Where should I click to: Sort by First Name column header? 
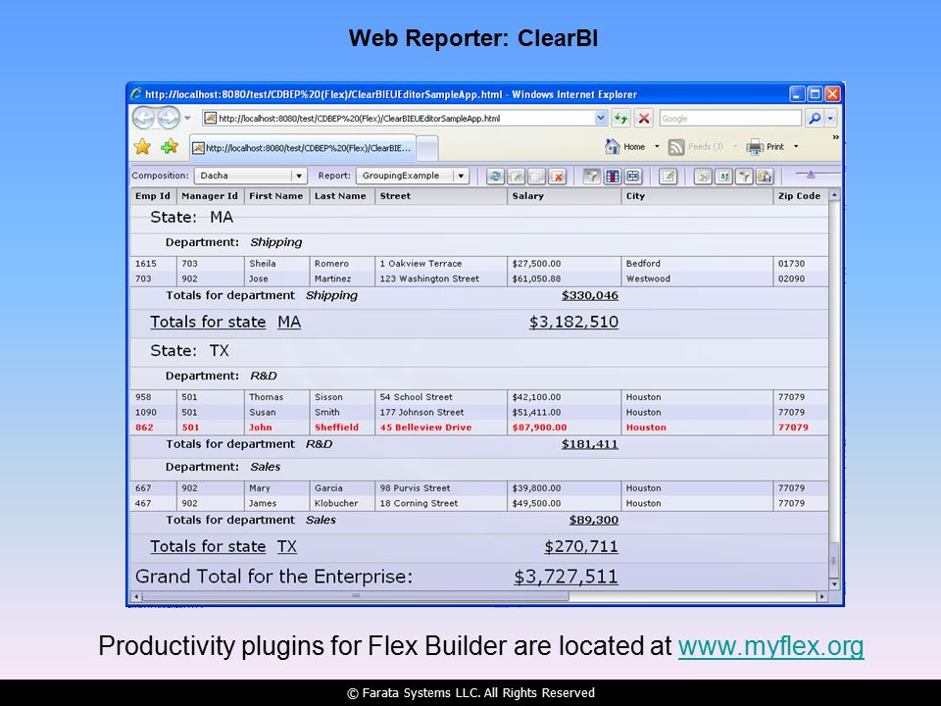(276, 196)
